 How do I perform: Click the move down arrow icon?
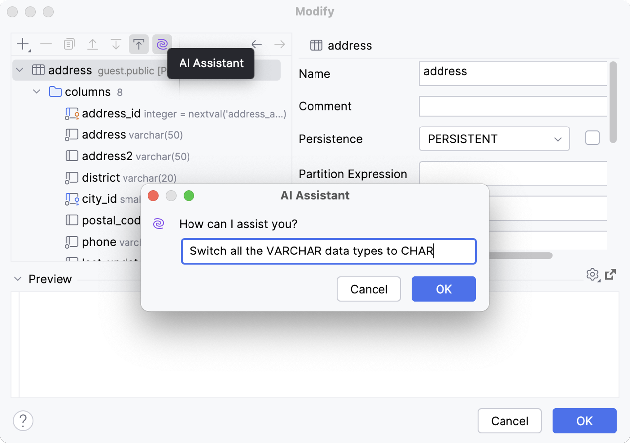pyautogui.click(x=116, y=45)
